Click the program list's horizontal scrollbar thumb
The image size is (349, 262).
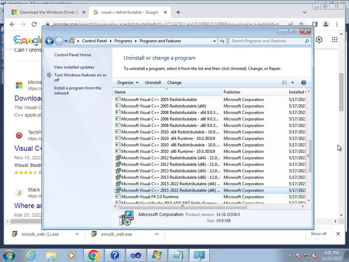[x=183, y=206]
